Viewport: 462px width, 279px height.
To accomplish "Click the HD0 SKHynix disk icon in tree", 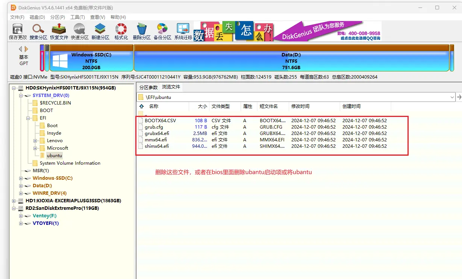I will 21,88.
